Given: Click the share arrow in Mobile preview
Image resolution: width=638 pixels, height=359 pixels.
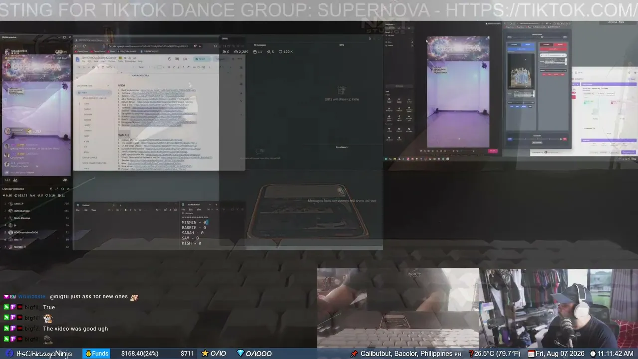Looking at the screenshot, I should [65, 180].
